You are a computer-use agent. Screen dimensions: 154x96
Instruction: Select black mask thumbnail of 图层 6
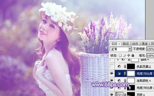(x=131, y=94)
